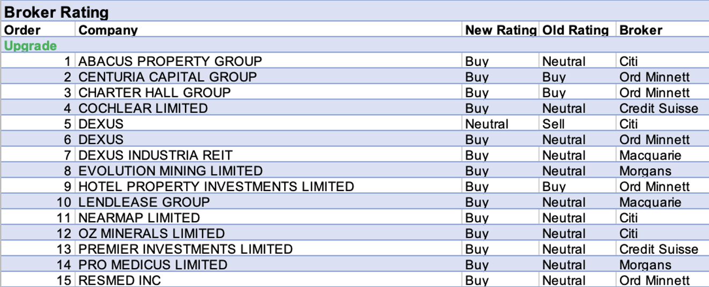Click order number 14 cell
Image resolution: width=709 pixels, height=287 pixels.
64,265
